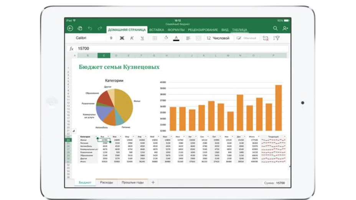Add a new sheet with plus button
356x200 pixels.
coord(153,182)
